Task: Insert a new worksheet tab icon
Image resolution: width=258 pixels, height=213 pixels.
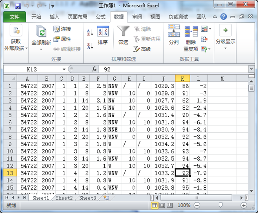Action: [x=106, y=198]
